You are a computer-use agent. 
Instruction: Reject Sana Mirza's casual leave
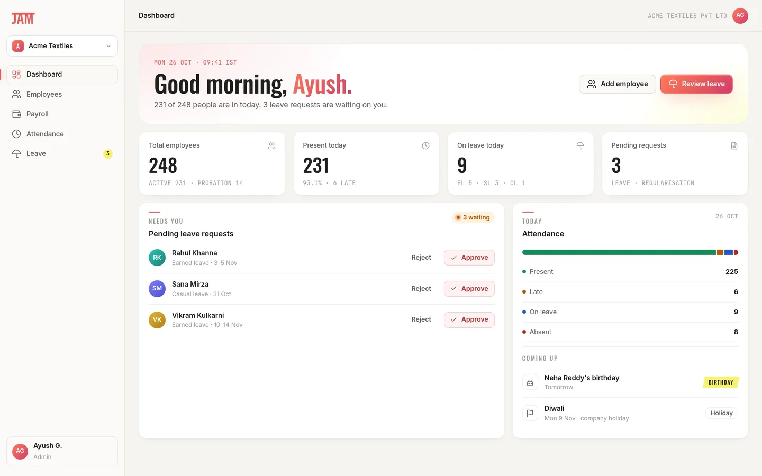(421, 289)
